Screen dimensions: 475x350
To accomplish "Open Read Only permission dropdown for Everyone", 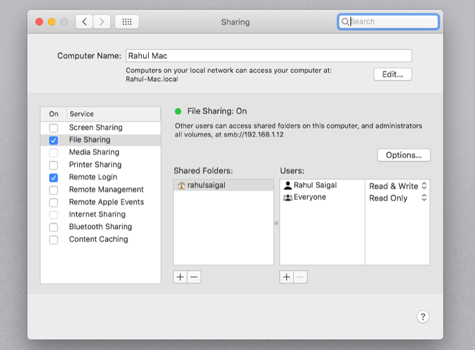I will coord(398,198).
